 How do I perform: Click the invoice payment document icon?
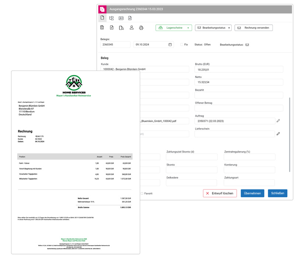coord(102,28)
